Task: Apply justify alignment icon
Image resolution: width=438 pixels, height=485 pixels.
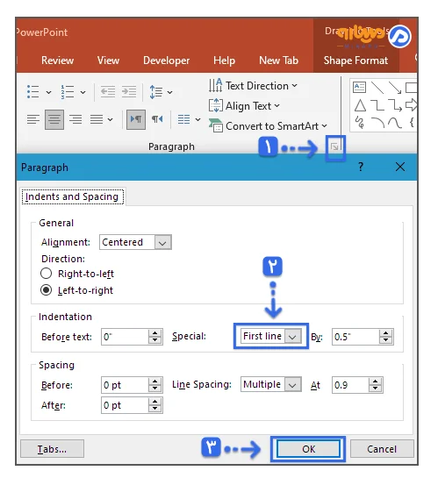Action: coord(97,119)
